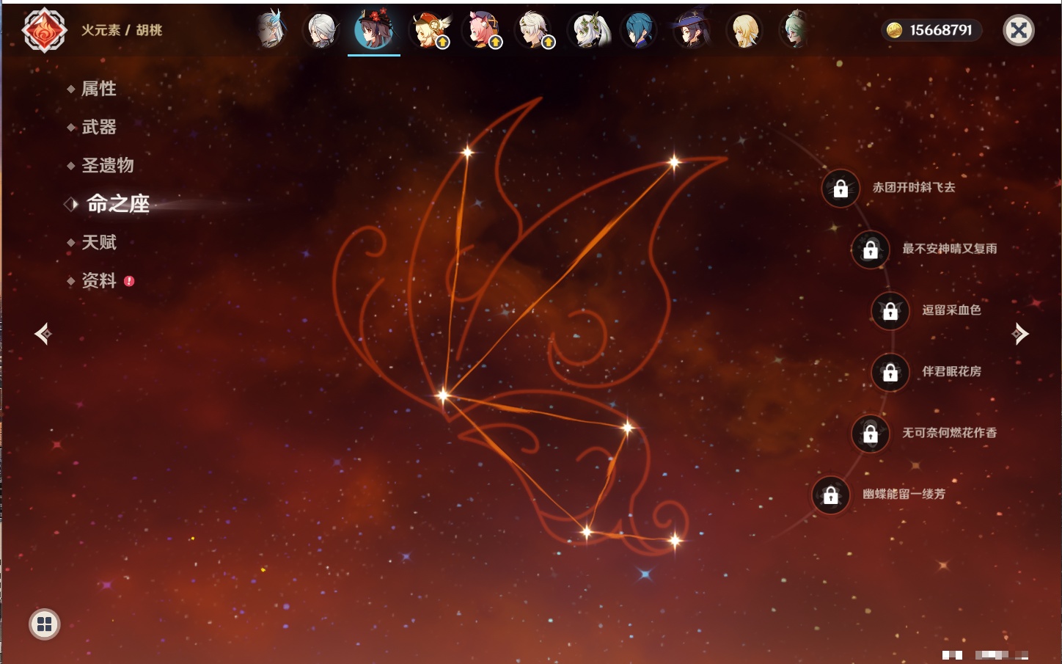
Task: View constellation text 逗留采血色
Action: click(x=951, y=310)
